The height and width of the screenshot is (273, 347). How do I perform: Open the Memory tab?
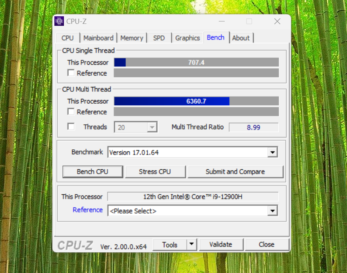[132, 38]
